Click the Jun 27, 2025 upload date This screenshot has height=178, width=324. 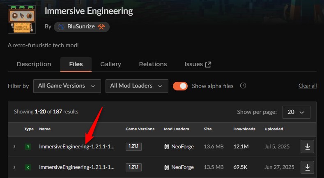[x=279, y=167]
